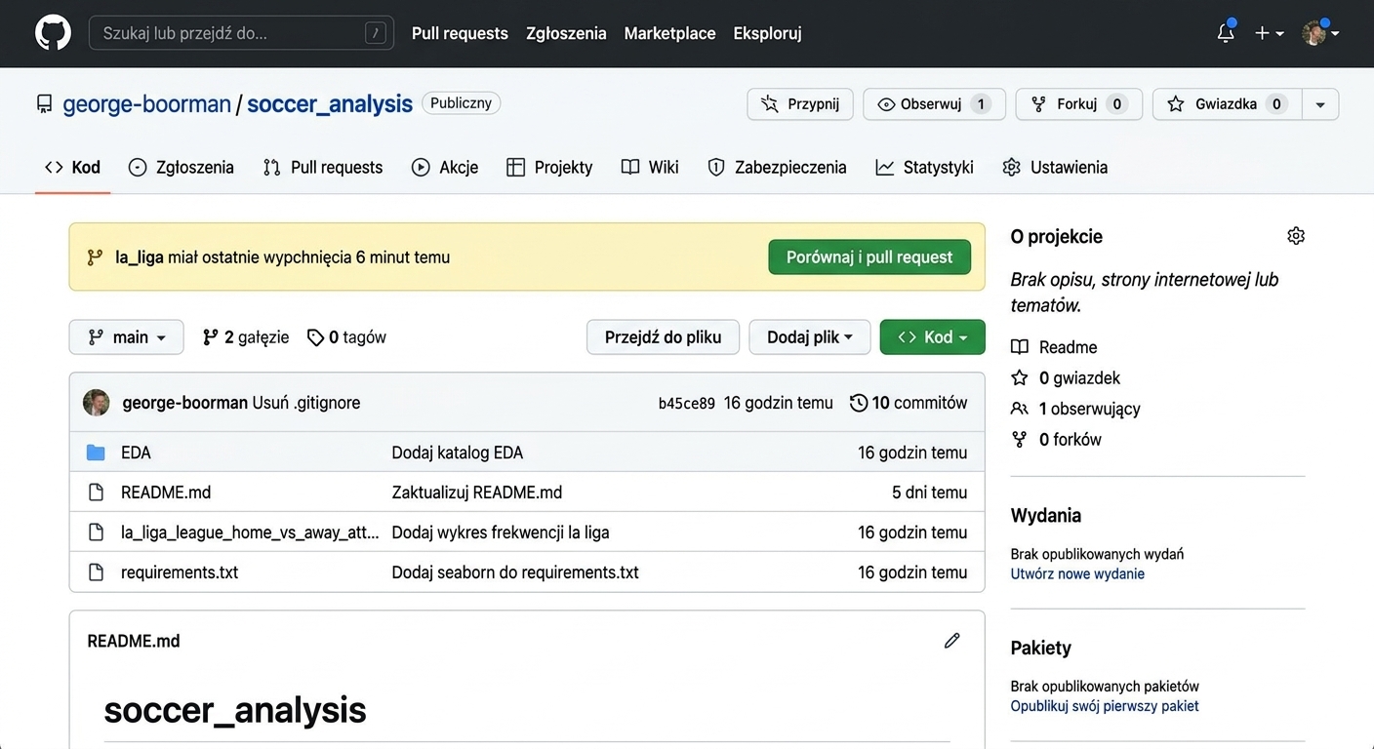Click the 1 obserwujący sidebar link
Image resolution: width=1374 pixels, height=749 pixels.
pos(1075,409)
